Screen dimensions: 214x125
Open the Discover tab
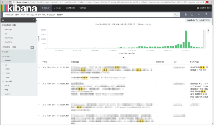46,8
